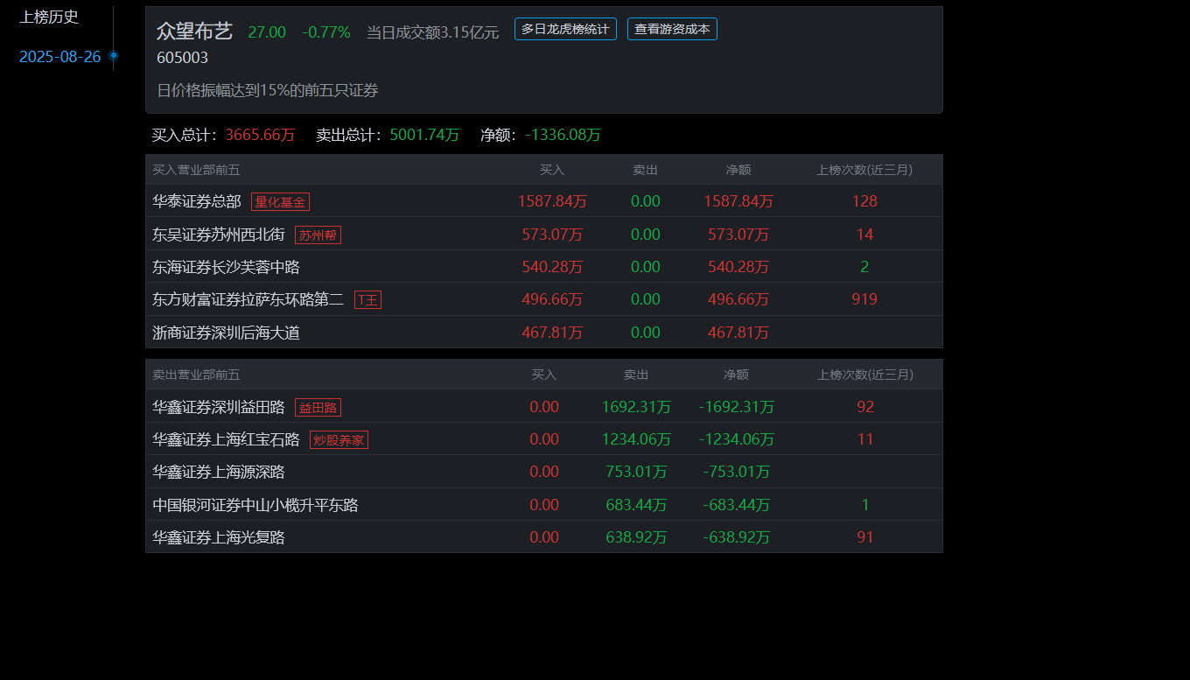This screenshot has height=680, width=1190.
Task: Click 当日成交额3.15亿元 text
Action: pyautogui.click(x=432, y=32)
